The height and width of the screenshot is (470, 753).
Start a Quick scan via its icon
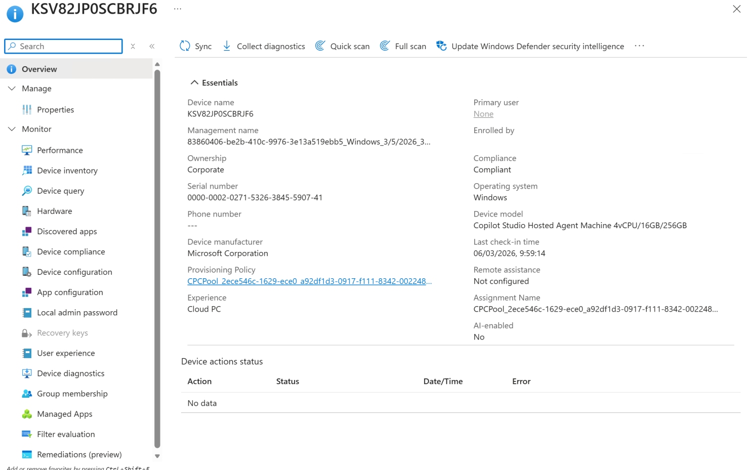[x=320, y=46]
